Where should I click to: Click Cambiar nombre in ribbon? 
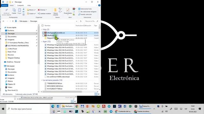coord(44,13)
